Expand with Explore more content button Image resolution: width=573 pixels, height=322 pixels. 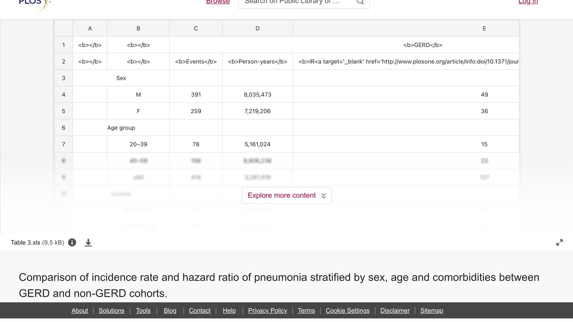(x=286, y=195)
